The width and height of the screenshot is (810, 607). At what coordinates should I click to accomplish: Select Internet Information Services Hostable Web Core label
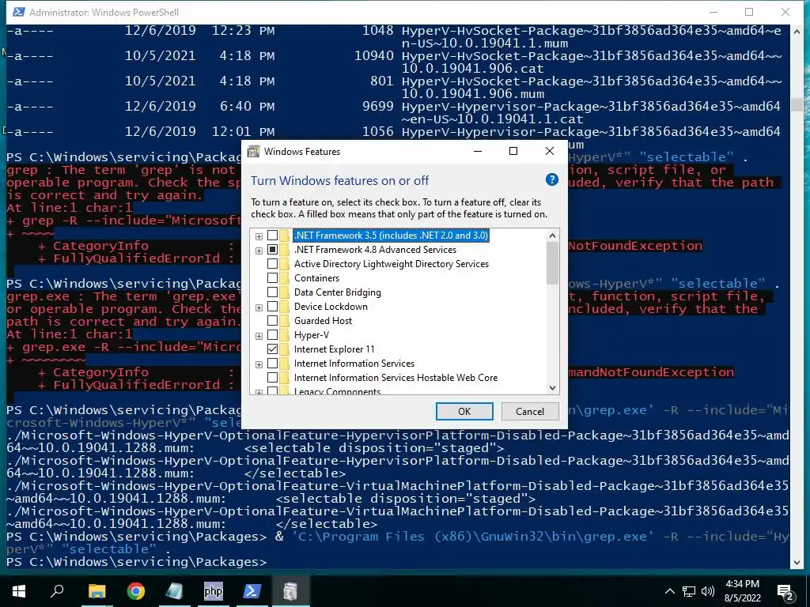click(396, 378)
